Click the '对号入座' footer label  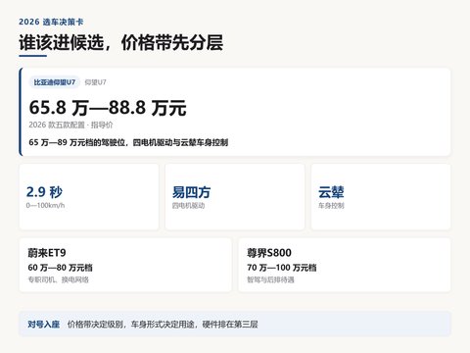pos(44,325)
